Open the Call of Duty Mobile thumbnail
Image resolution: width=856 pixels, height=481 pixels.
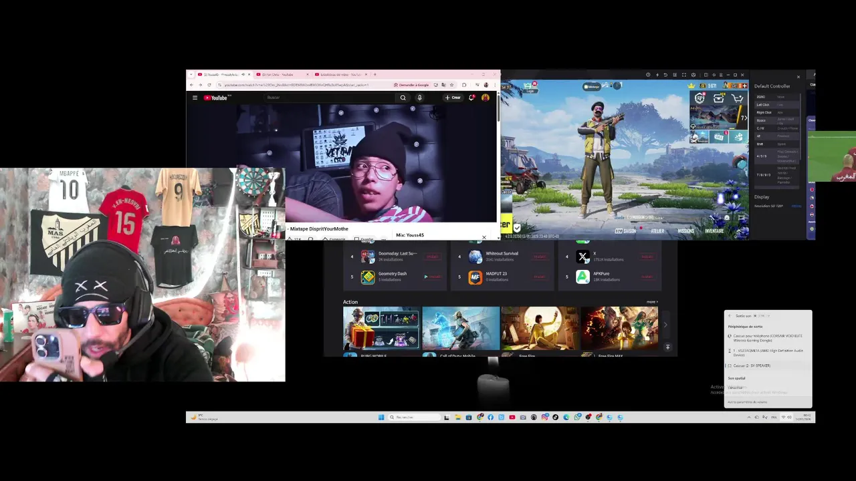pos(461,329)
